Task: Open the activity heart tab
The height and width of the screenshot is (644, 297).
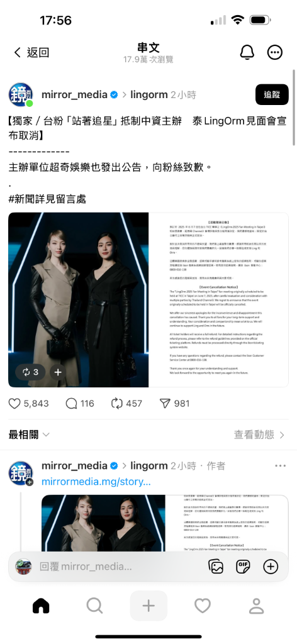Action: (x=203, y=606)
